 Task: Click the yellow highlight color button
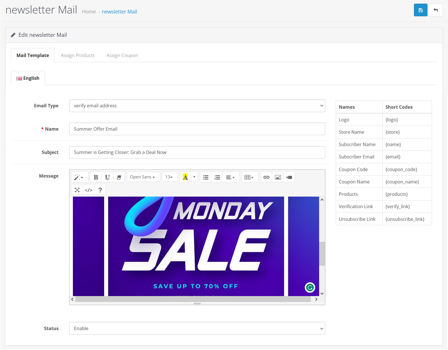click(185, 177)
